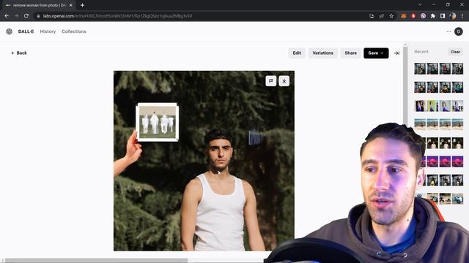This screenshot has width=469, height=263.
Task: Select the rightmost pink sunset thumbnail
Action: pyautogui.click(x=457, y=161)
